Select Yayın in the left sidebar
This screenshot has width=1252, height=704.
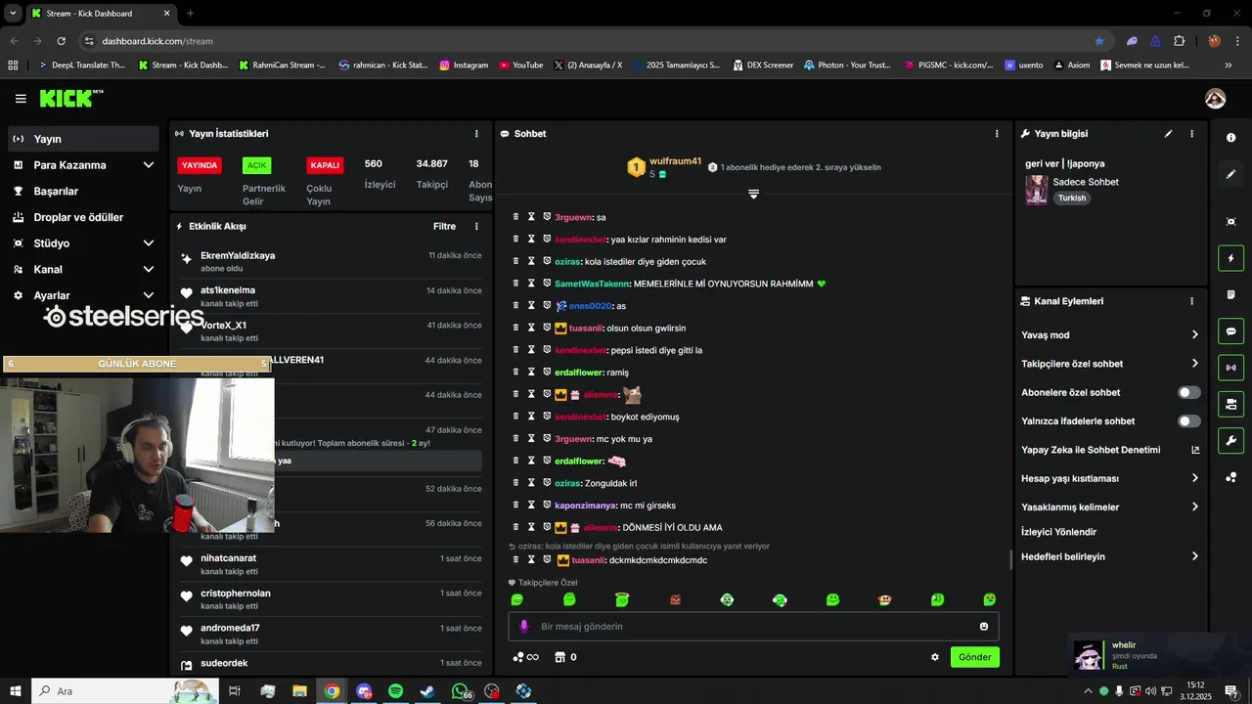tap(83, 139)
